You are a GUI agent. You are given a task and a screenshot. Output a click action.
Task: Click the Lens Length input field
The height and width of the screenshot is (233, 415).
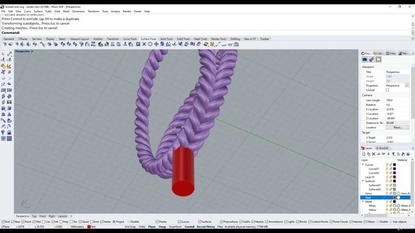[397, 100]
